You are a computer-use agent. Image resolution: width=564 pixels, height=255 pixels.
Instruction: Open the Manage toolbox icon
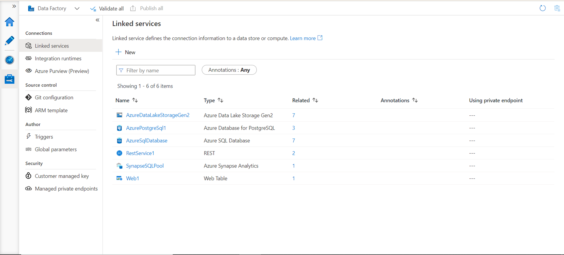[x=10, y=79]
